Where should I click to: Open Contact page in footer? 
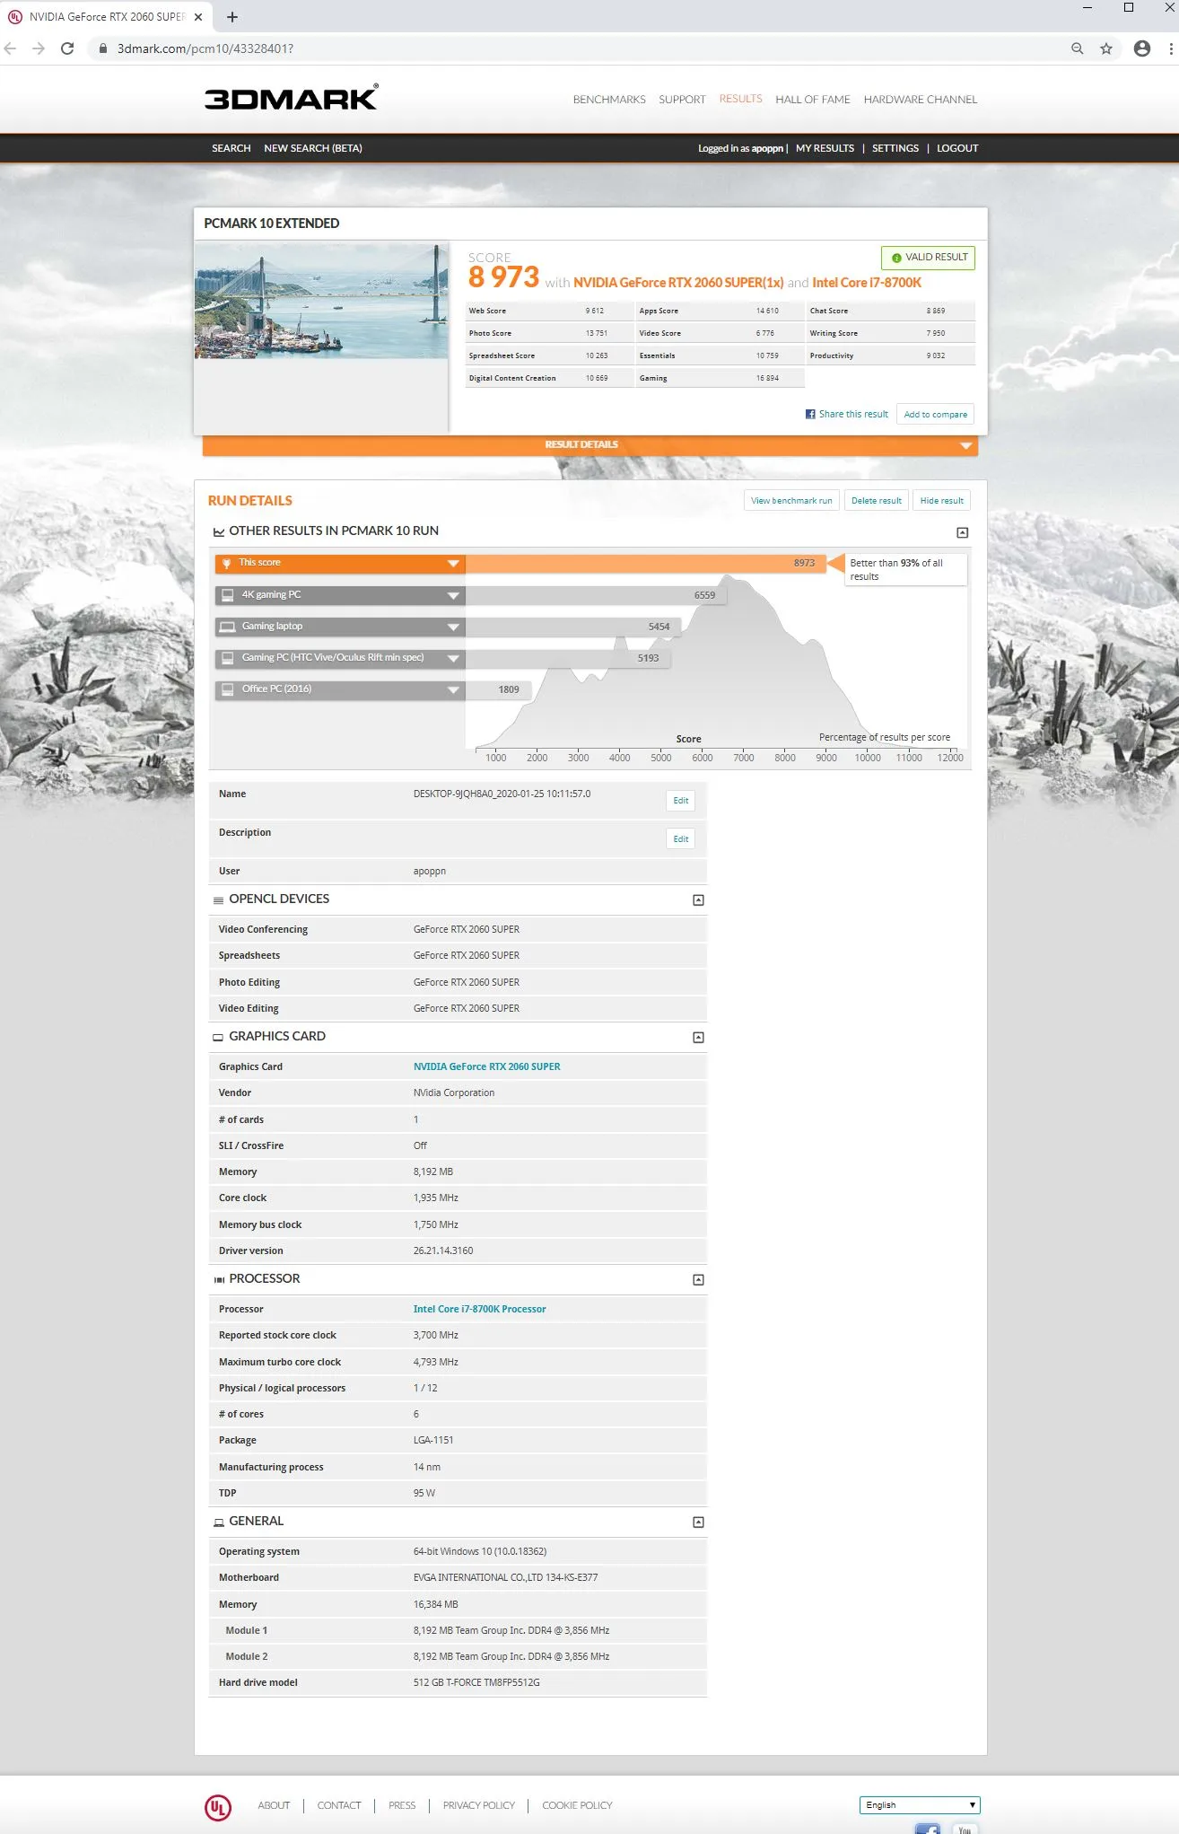tap(339, 1805)
